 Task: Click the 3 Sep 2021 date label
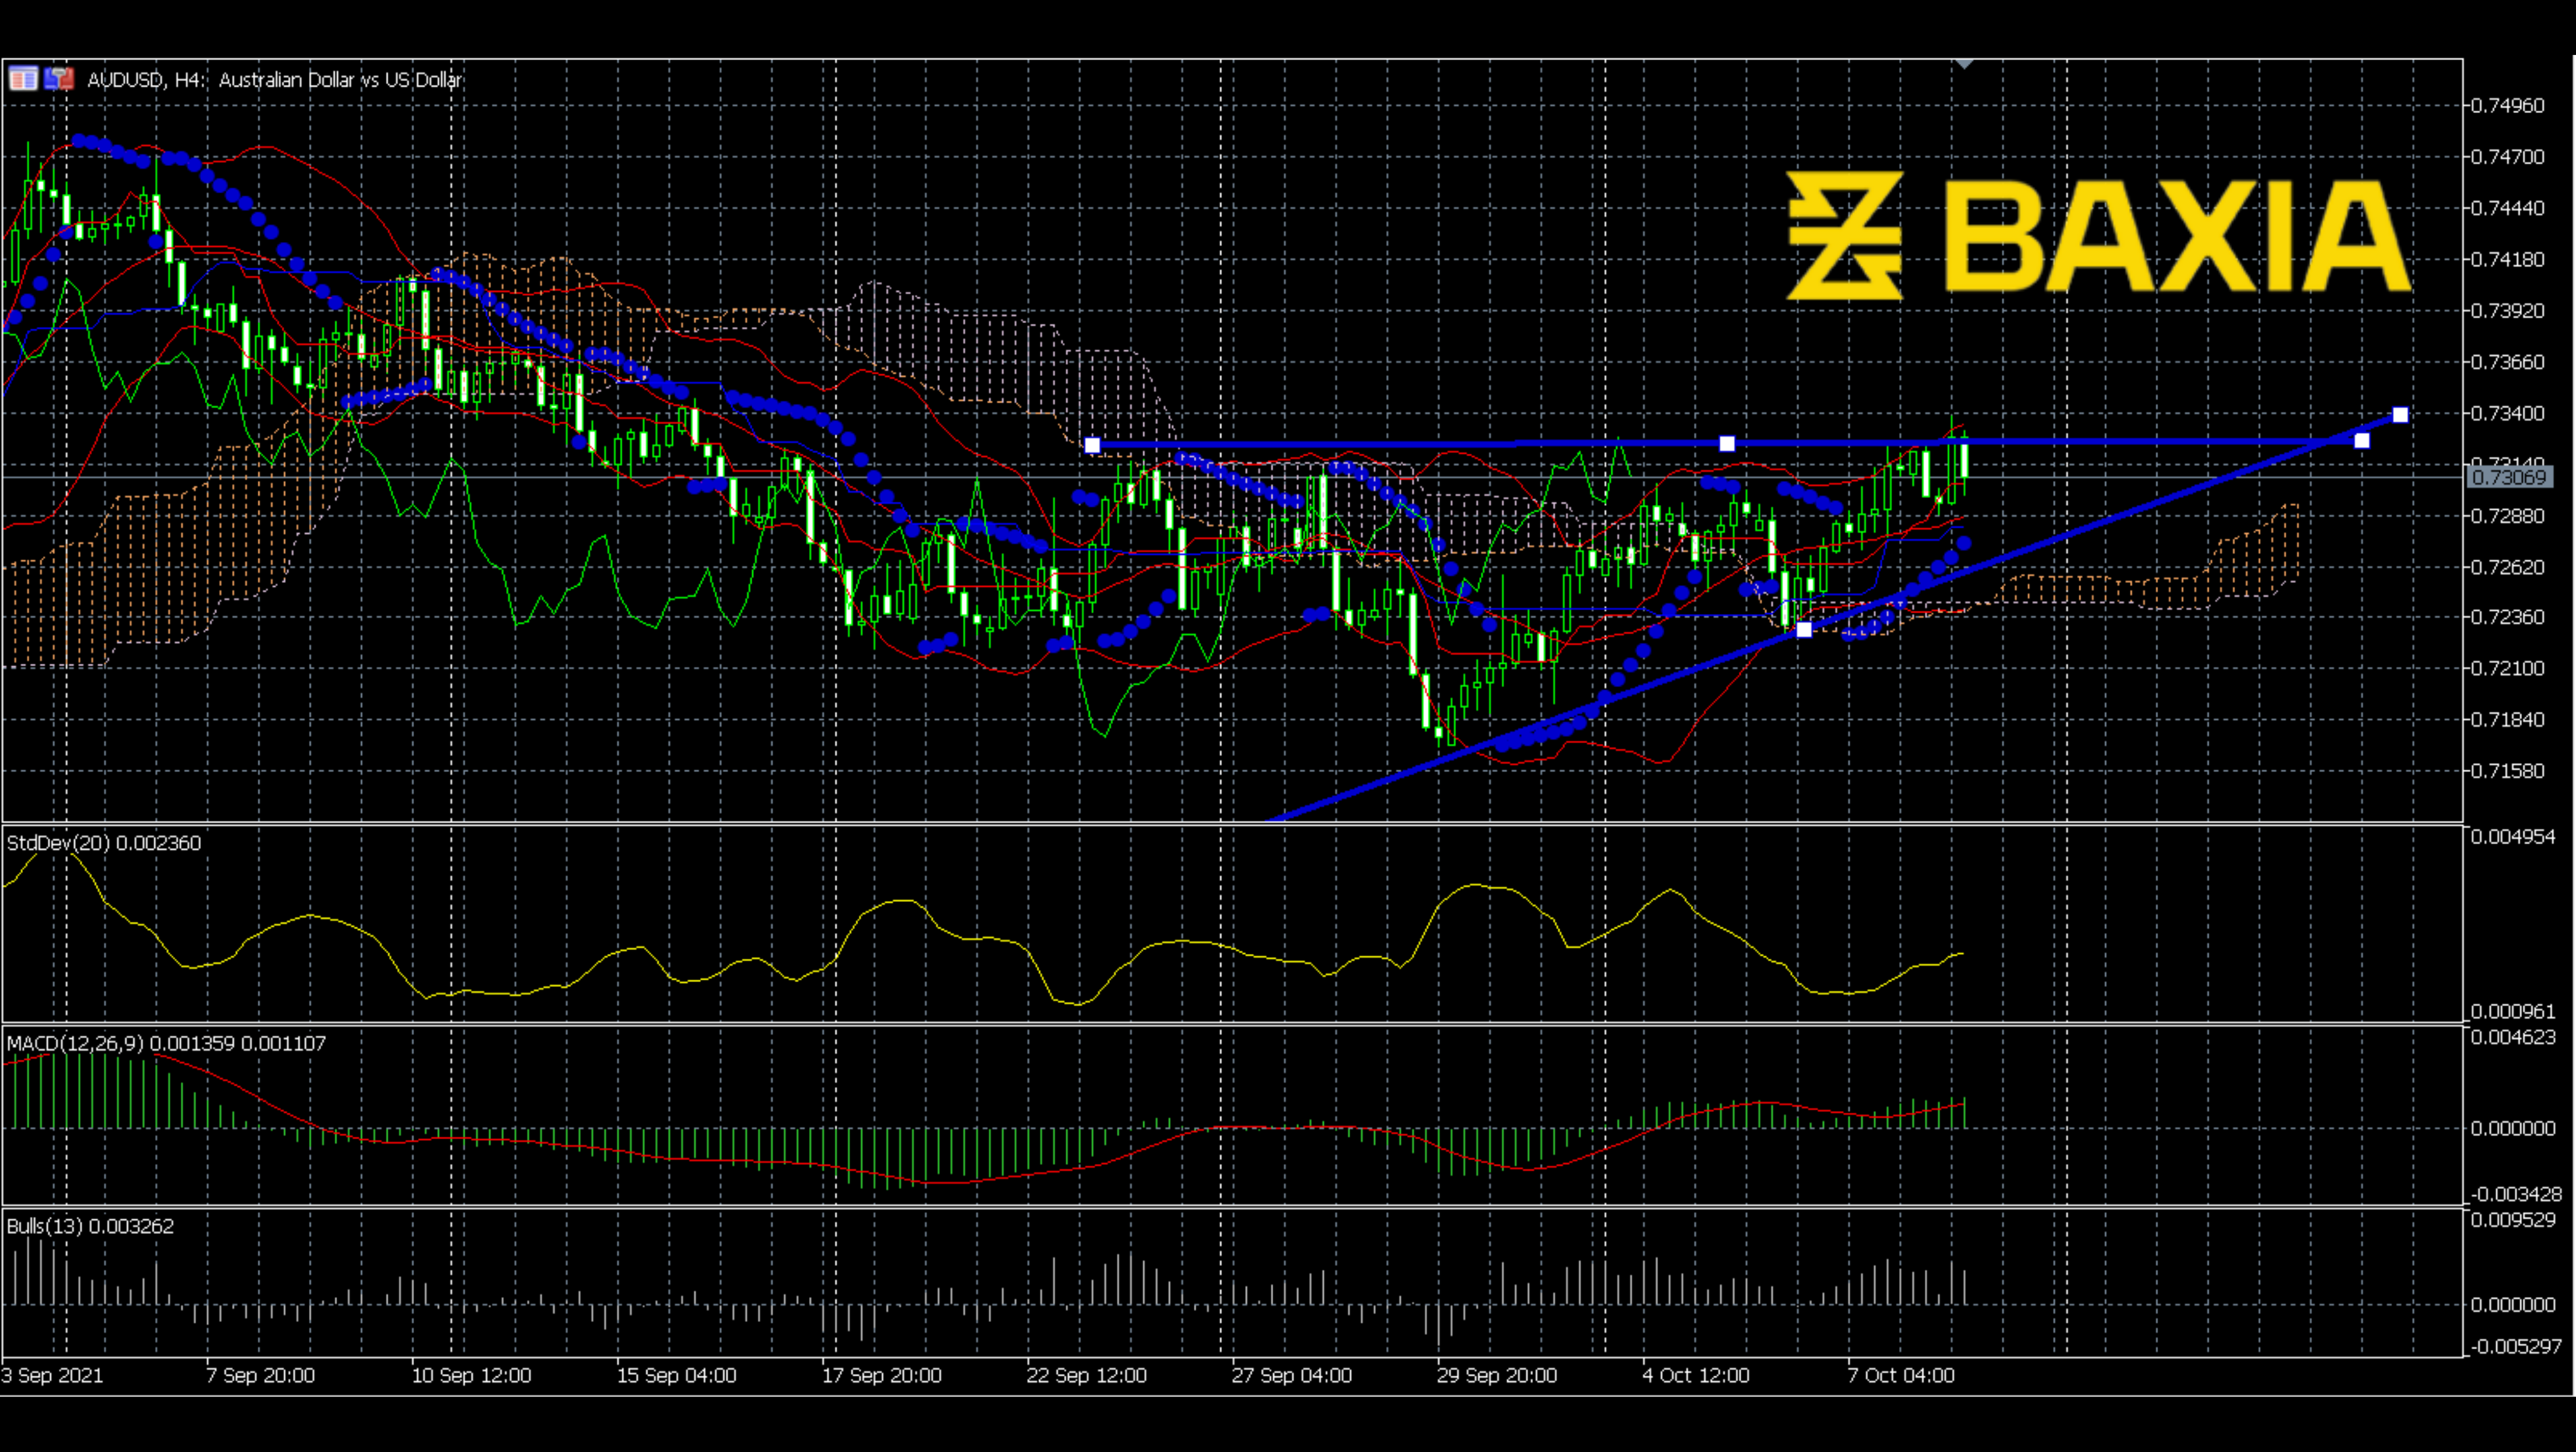(x=52, y=1376)
